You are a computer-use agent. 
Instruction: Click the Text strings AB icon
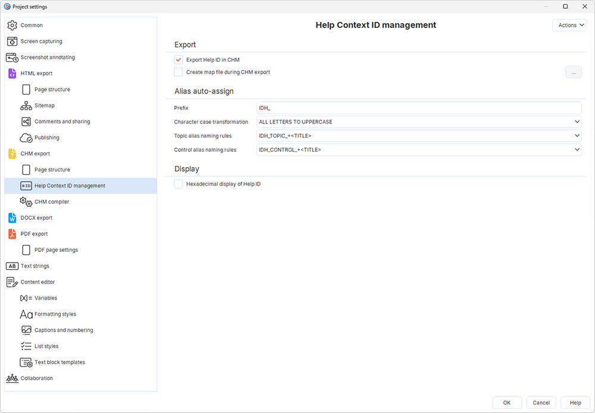12,266
